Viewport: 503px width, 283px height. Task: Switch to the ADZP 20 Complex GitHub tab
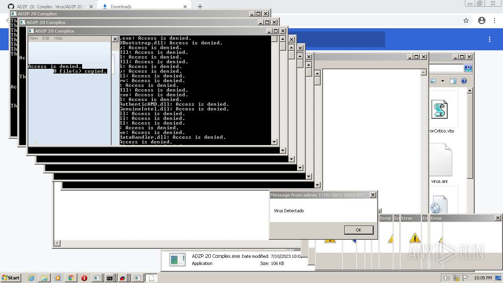point(51,6)
